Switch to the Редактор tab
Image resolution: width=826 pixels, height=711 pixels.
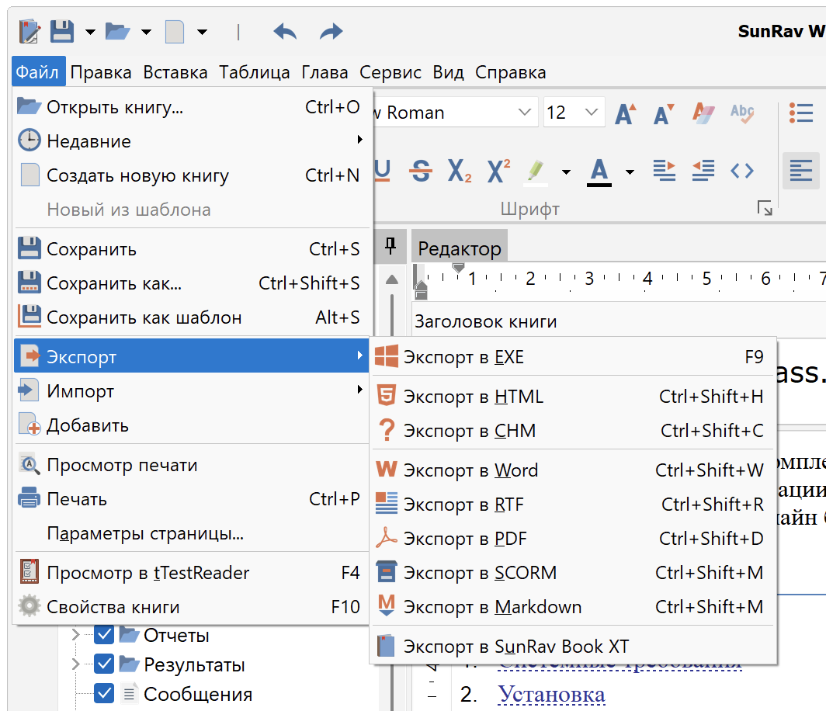point(459,249)
